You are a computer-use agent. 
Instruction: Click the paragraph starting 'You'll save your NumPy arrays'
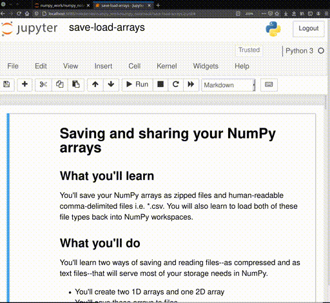179,206
